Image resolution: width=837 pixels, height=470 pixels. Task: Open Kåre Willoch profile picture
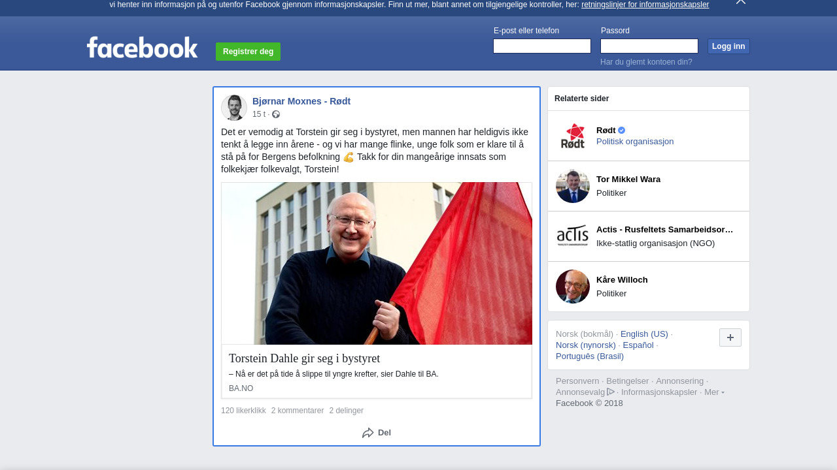573,287
